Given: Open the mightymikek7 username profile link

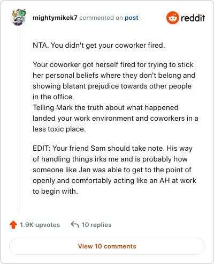Looking at the screenshot, I should 55,18.
